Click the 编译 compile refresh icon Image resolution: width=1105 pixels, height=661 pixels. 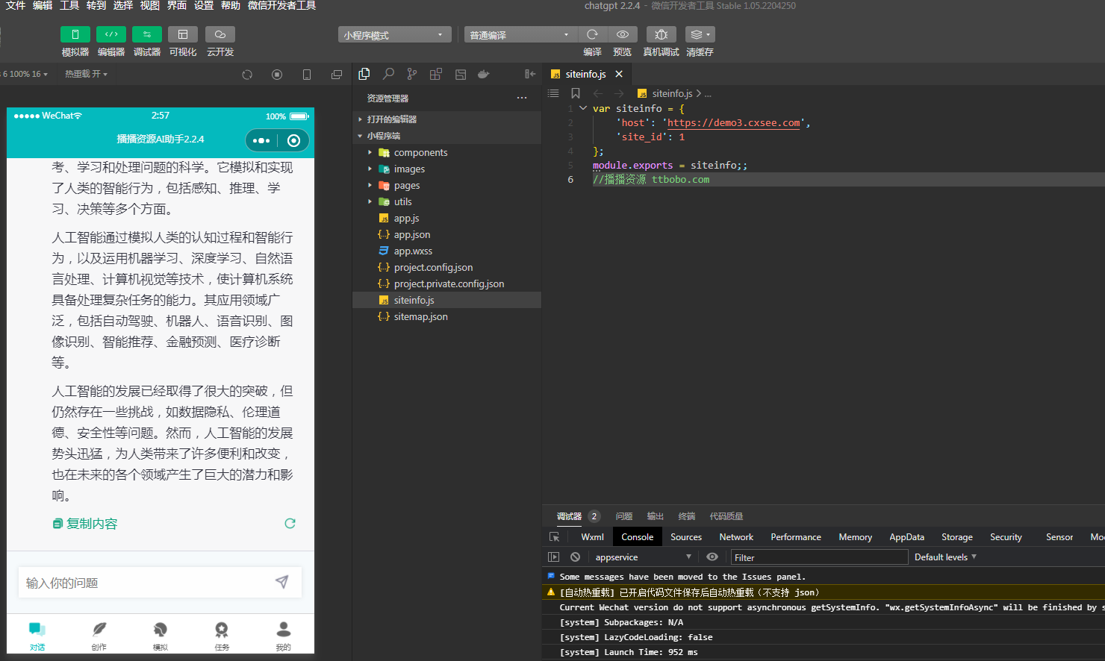click(593, 34)
